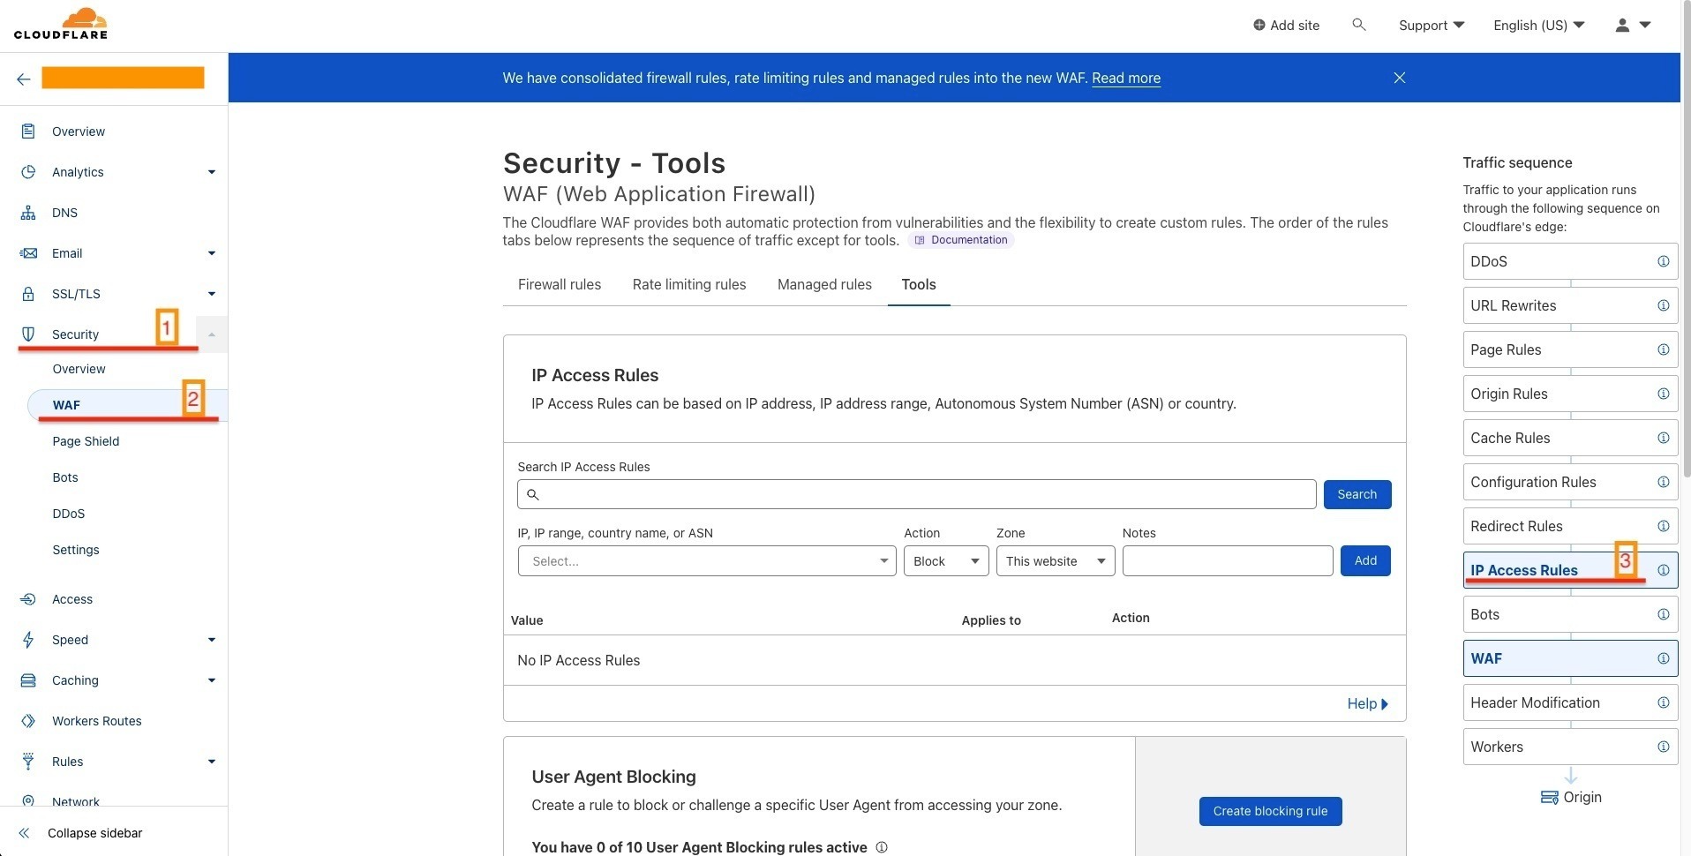The height and width of the screenshot is (856, 1691).
Task: Click the Access login icon
Action: coord(28,599)
